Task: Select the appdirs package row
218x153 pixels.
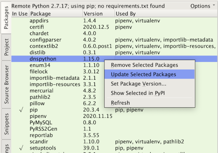Action: coord(114,21)
